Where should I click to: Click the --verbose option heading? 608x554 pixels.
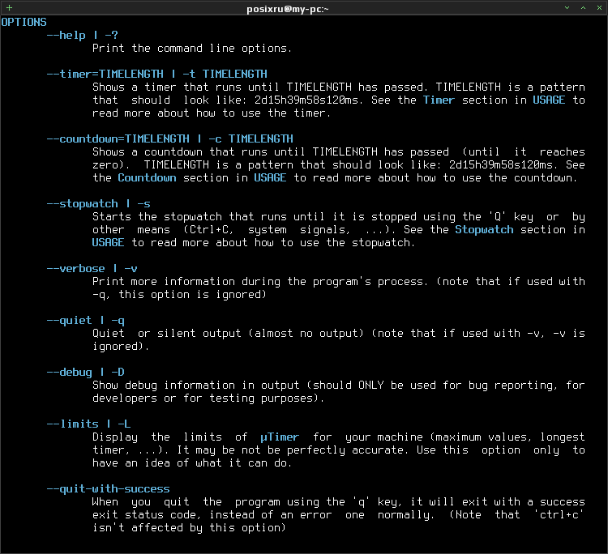click(x=92, y=268)
